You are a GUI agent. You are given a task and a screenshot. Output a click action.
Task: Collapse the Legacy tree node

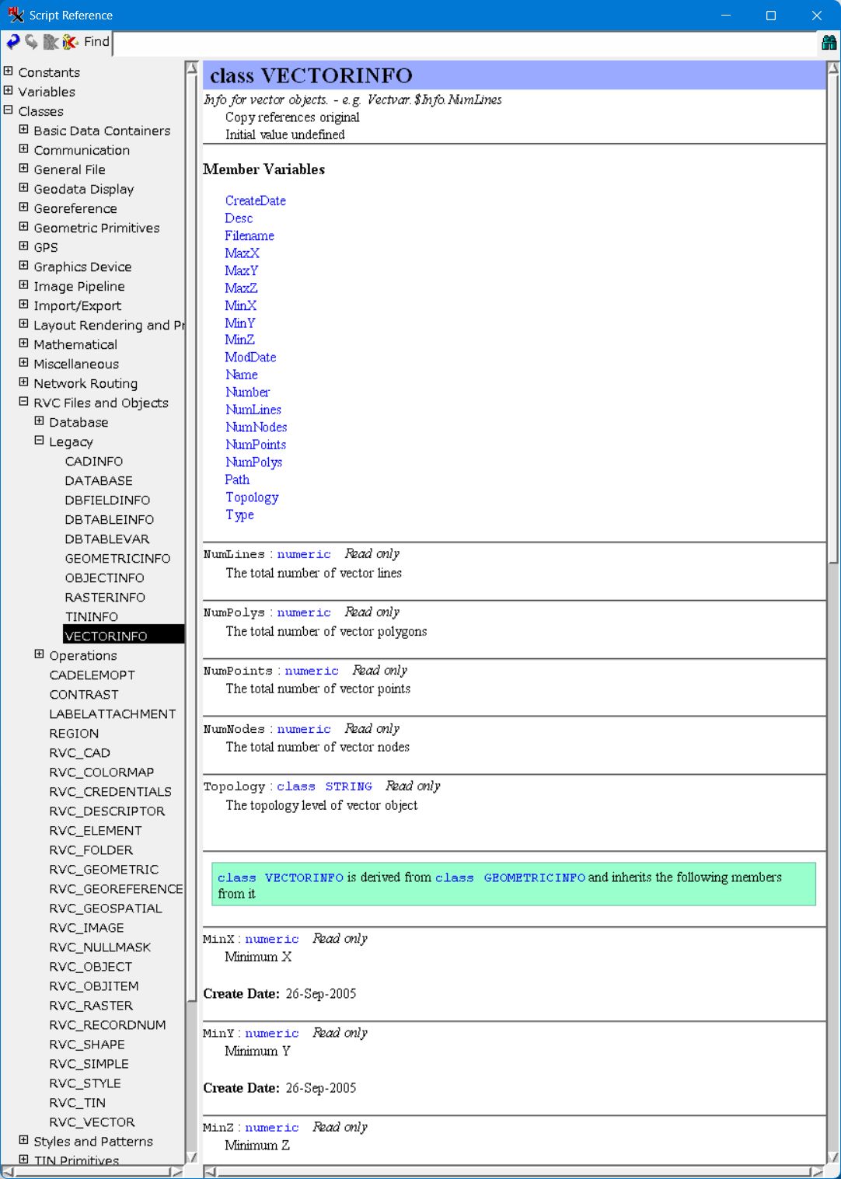40,441
